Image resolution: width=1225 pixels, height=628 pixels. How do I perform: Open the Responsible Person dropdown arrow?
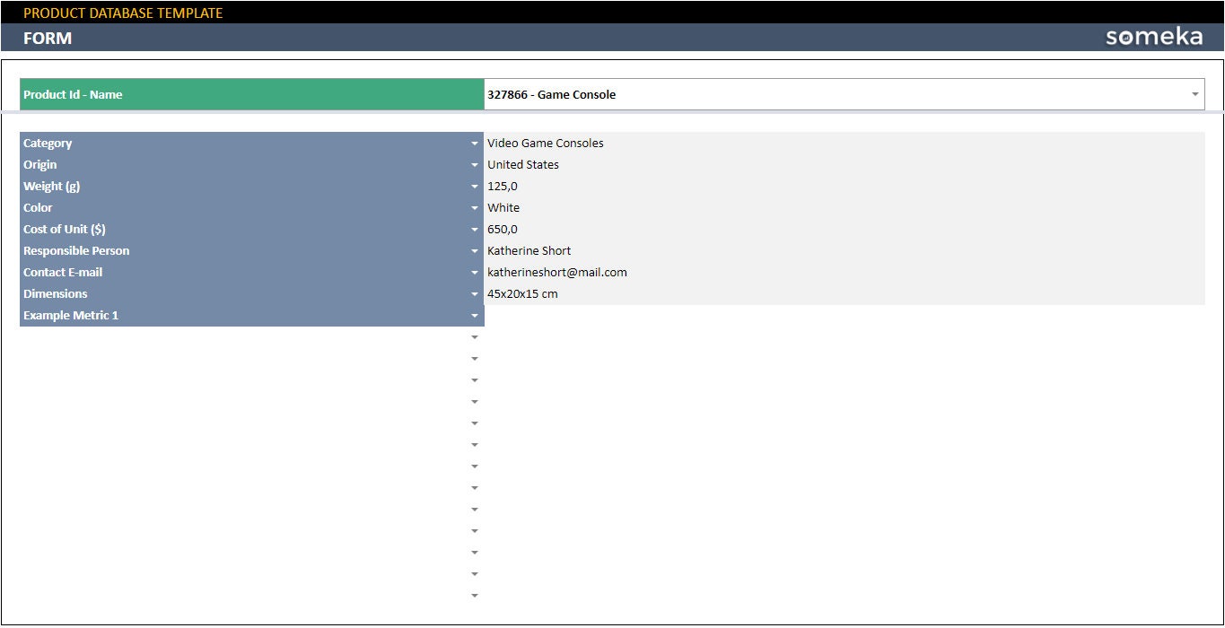click(475, 250)
